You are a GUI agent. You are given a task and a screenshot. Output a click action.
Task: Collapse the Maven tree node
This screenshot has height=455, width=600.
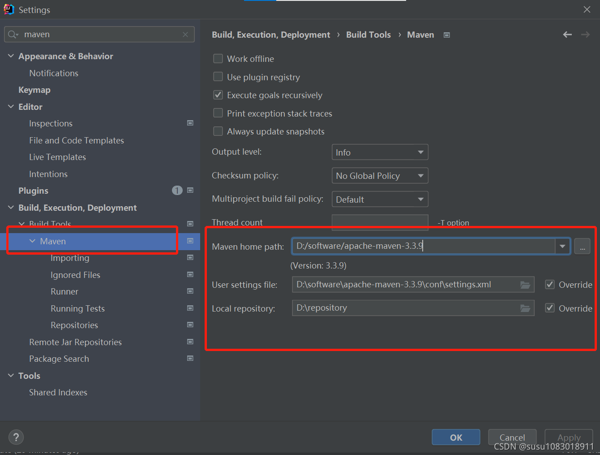[33, 241]
